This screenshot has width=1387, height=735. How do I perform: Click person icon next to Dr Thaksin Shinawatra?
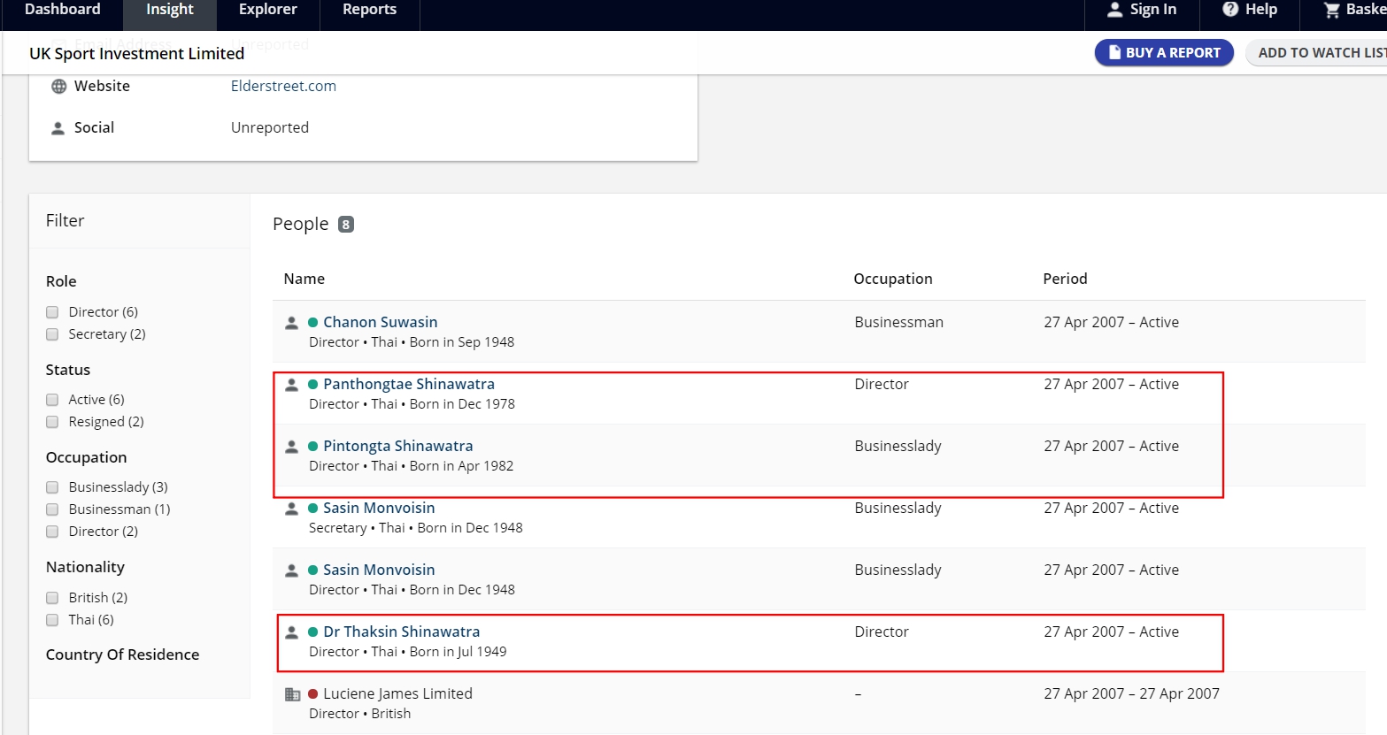[291, 632]
